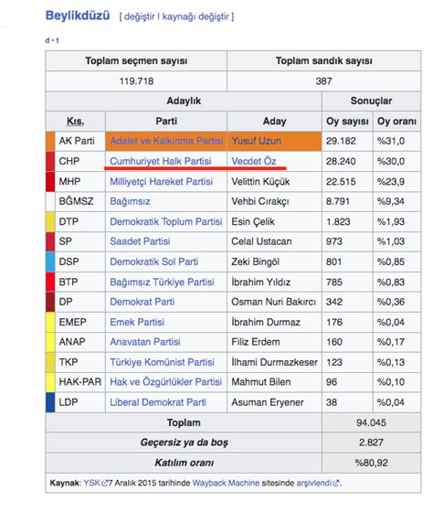Image resolution: width=433 pixels, height=512 pixels.
Task: Open the Bağımsız party link
Action: click(x=130, y=201)
